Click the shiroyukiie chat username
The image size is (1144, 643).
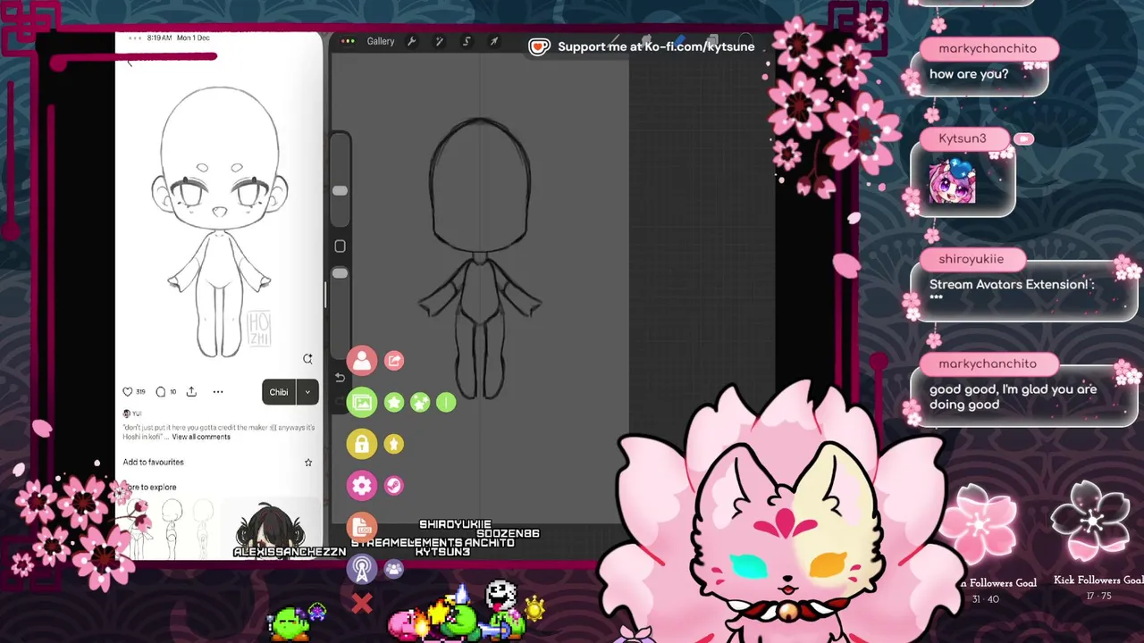[x=972, y=259]
